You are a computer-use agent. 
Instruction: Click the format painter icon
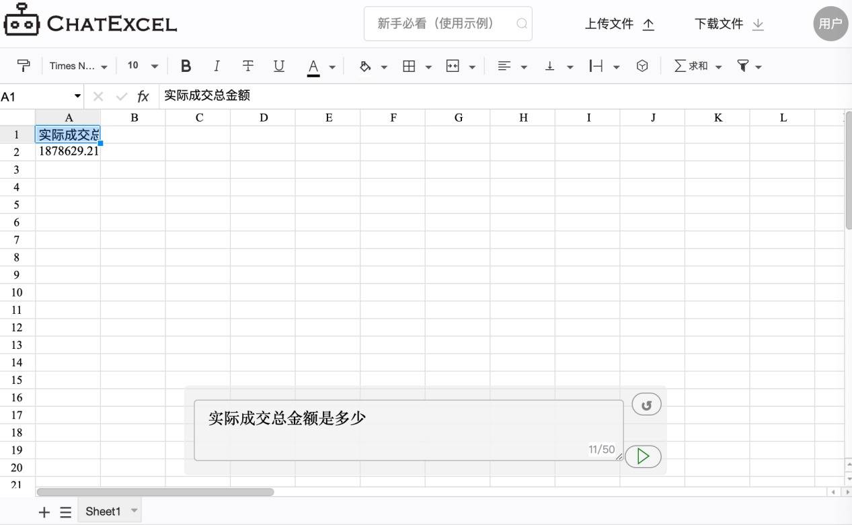coord(24,66)
